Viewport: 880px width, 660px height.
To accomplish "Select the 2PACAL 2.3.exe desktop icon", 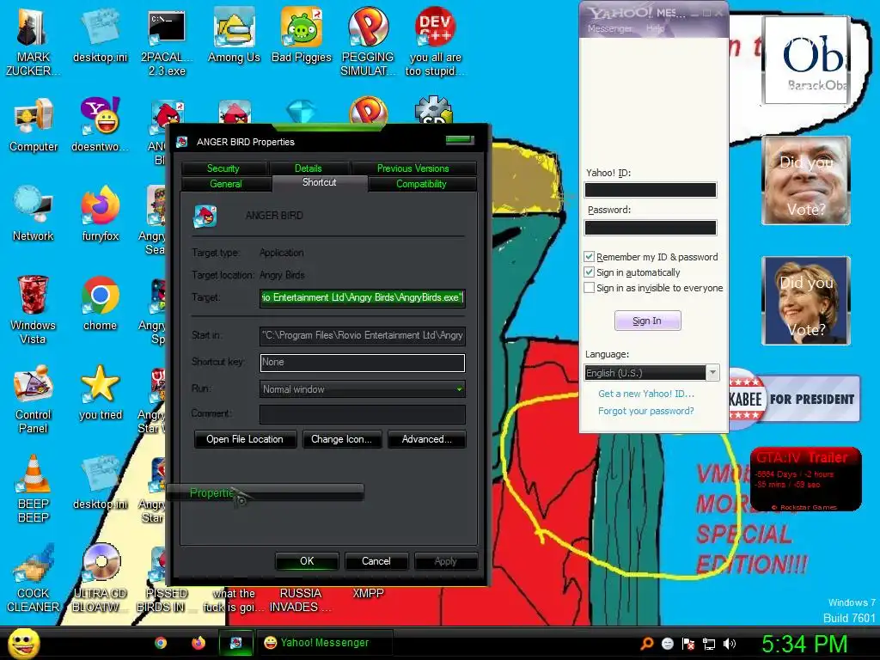I will pyautogui.click(x=167, y=41).
